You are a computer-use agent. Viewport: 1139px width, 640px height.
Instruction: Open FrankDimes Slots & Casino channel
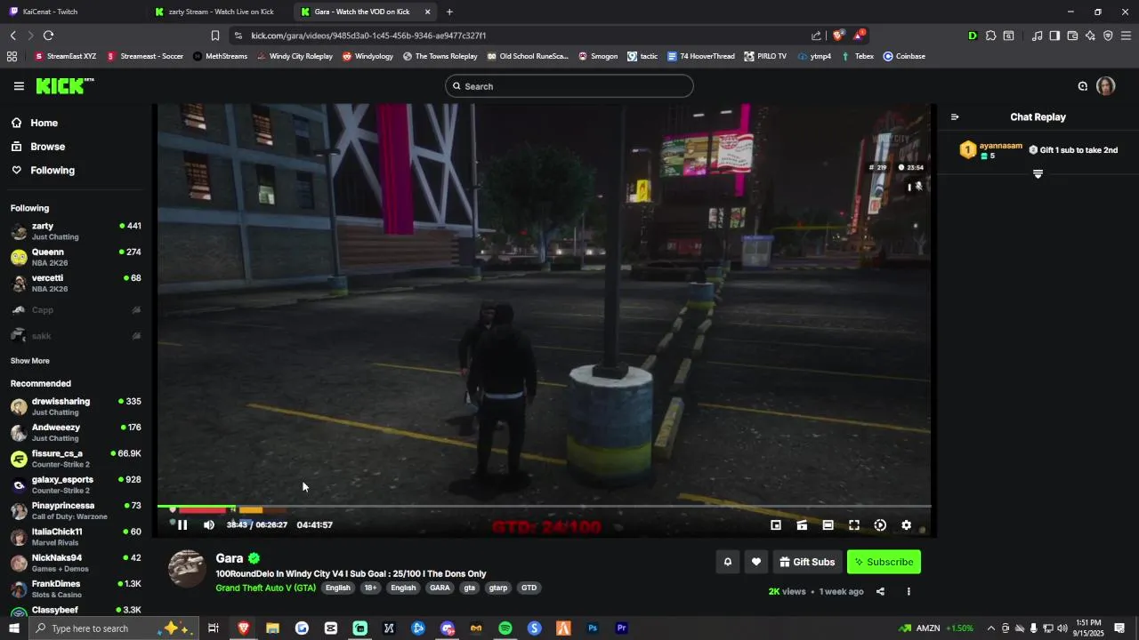(76, 588)
